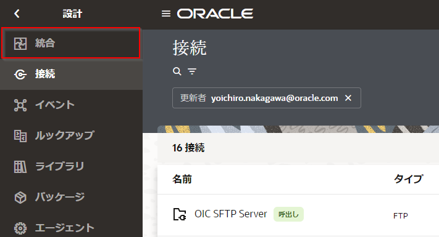Open the hamburger navigation menu

coord(166,14)
